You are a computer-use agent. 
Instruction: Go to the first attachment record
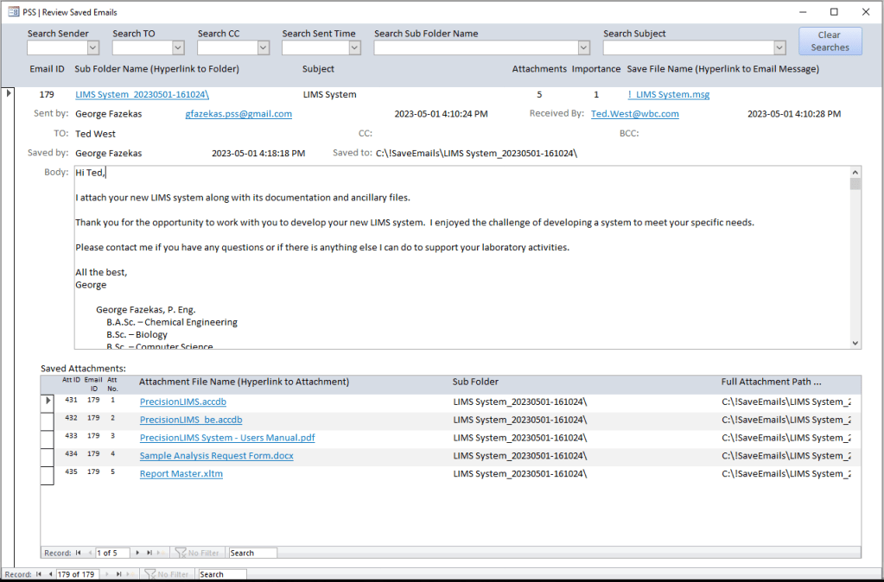click(78, 552)
